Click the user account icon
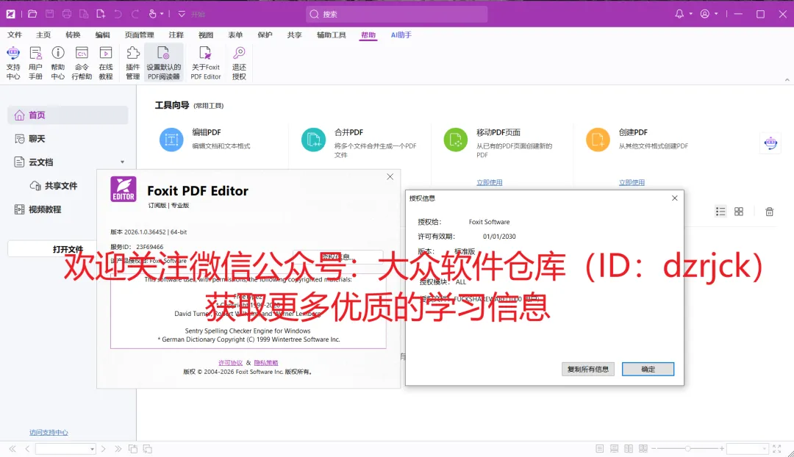This screenshot has height=457, width=794. click(x=705, y=14)
